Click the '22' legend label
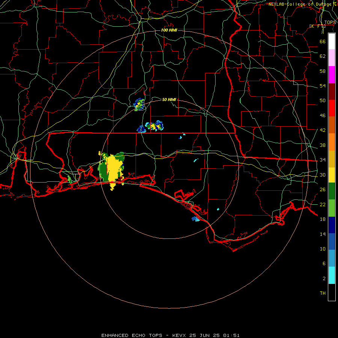 323,204
